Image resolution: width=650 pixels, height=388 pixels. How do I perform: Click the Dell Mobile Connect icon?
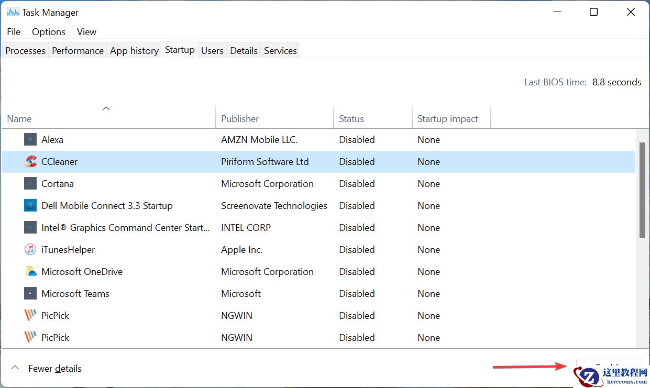(x=30, y=206)
